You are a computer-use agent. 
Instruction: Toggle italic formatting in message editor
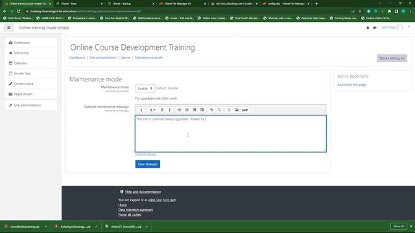tap(169, 110)
